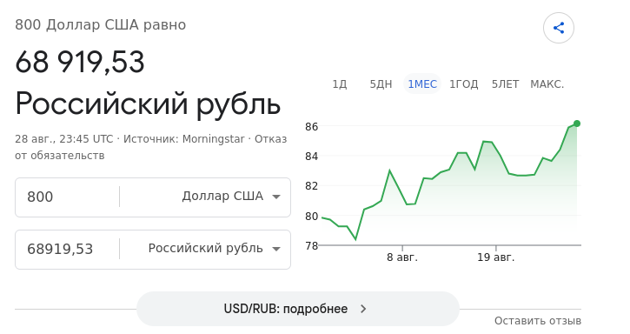Select the МАКС. chart range
This screenshot has width=630, height=334.
tap(547, 84)
